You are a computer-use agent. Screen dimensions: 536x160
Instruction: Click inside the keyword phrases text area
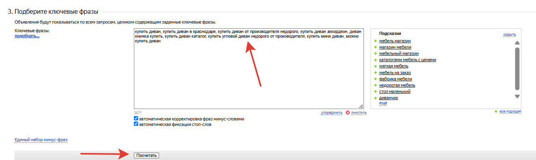(249, 68)
